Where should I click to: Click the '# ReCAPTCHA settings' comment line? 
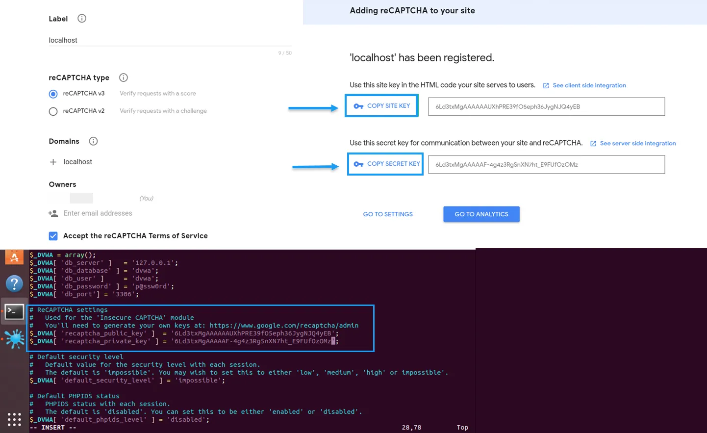click(x=69, y=310)
